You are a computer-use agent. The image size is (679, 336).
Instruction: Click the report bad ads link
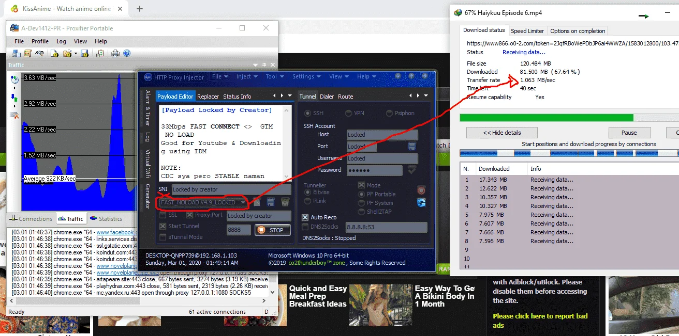click(x=540, y=321)
